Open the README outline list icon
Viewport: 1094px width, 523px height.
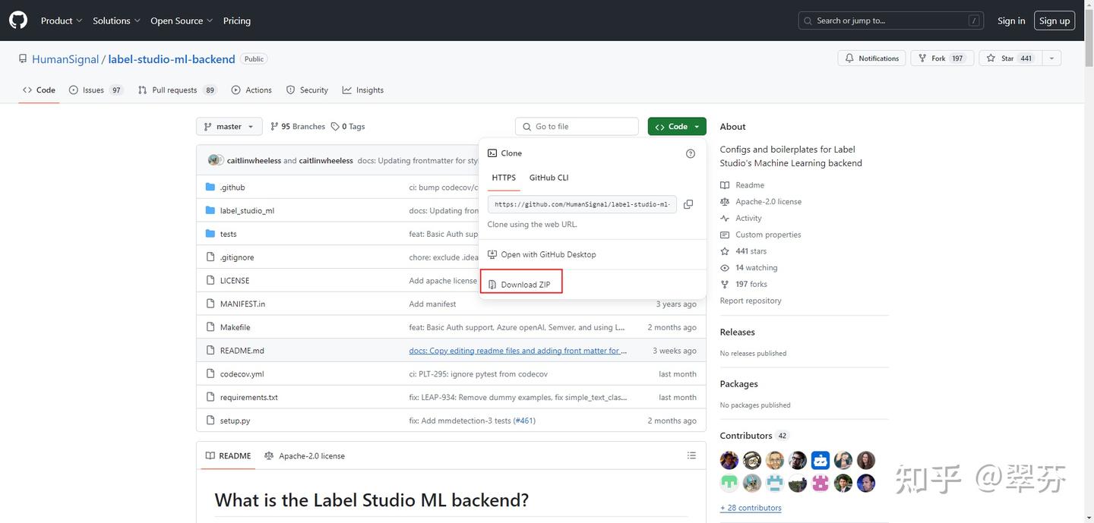click(691, 455)
